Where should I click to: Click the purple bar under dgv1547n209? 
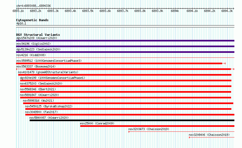click(x=125, y=41)
